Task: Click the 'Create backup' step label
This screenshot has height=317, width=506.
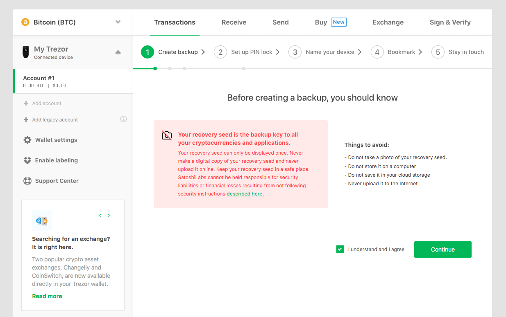Action: click(178, 52)
